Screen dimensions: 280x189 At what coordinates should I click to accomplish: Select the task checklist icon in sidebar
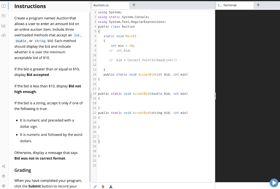(x=4, y=16)
